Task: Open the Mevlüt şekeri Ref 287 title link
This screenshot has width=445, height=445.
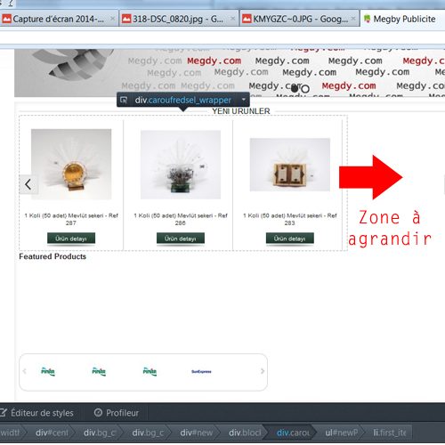Action: coord(71,219)
